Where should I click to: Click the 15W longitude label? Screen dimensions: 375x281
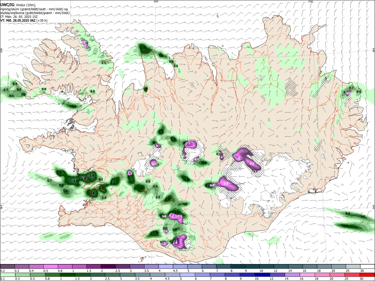tap(310, 1)
